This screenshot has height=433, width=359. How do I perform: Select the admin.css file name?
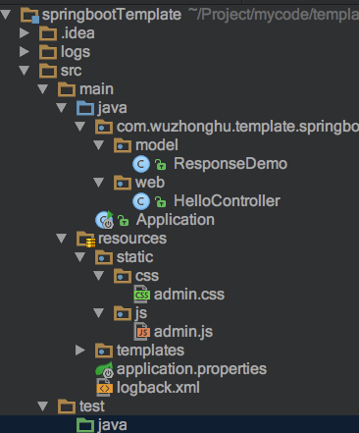pyautogui.click(x=189, y=295)
